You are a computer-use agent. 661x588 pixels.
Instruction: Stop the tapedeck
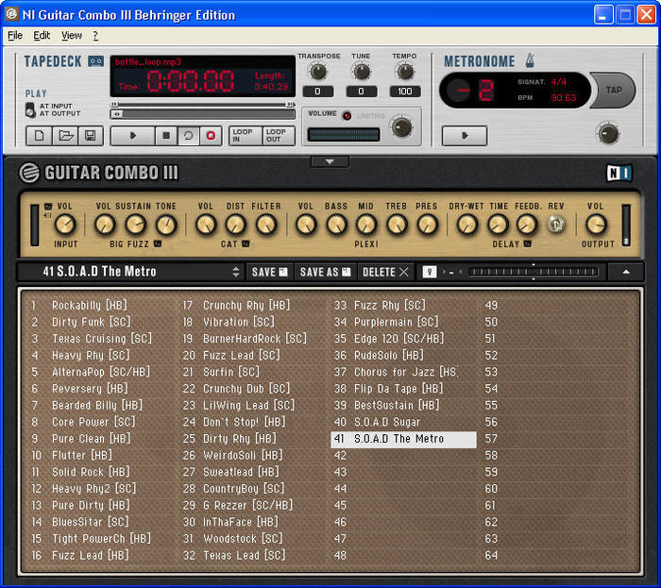click(166, 136)
